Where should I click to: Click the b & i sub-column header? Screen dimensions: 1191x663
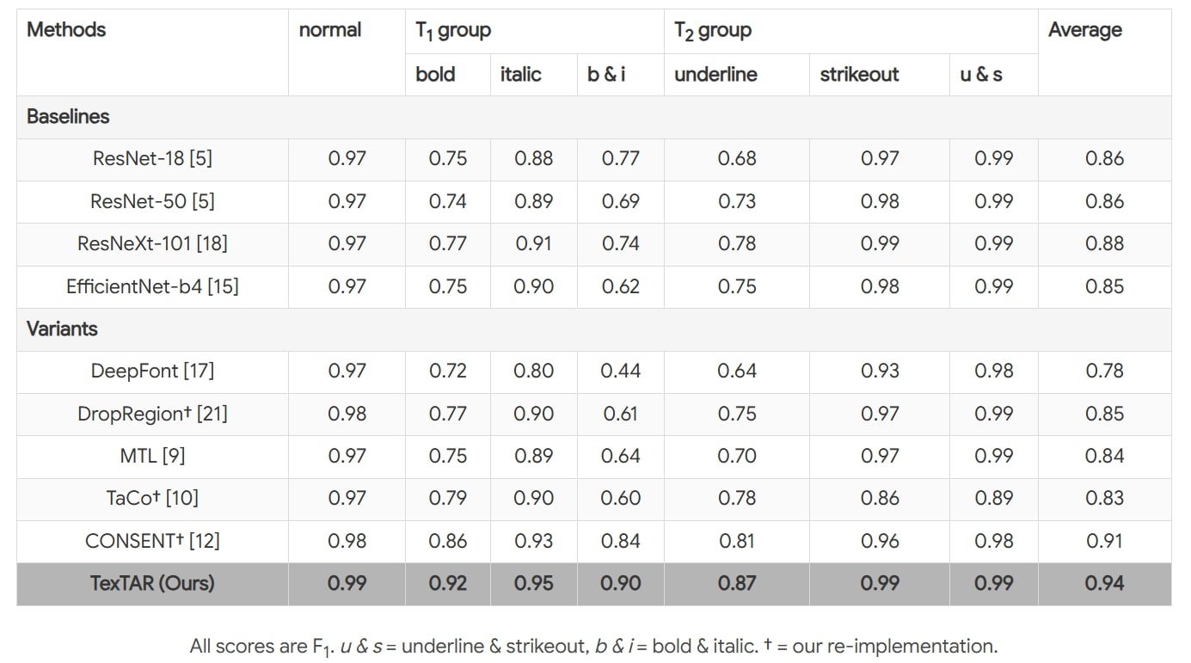(606, 75)
